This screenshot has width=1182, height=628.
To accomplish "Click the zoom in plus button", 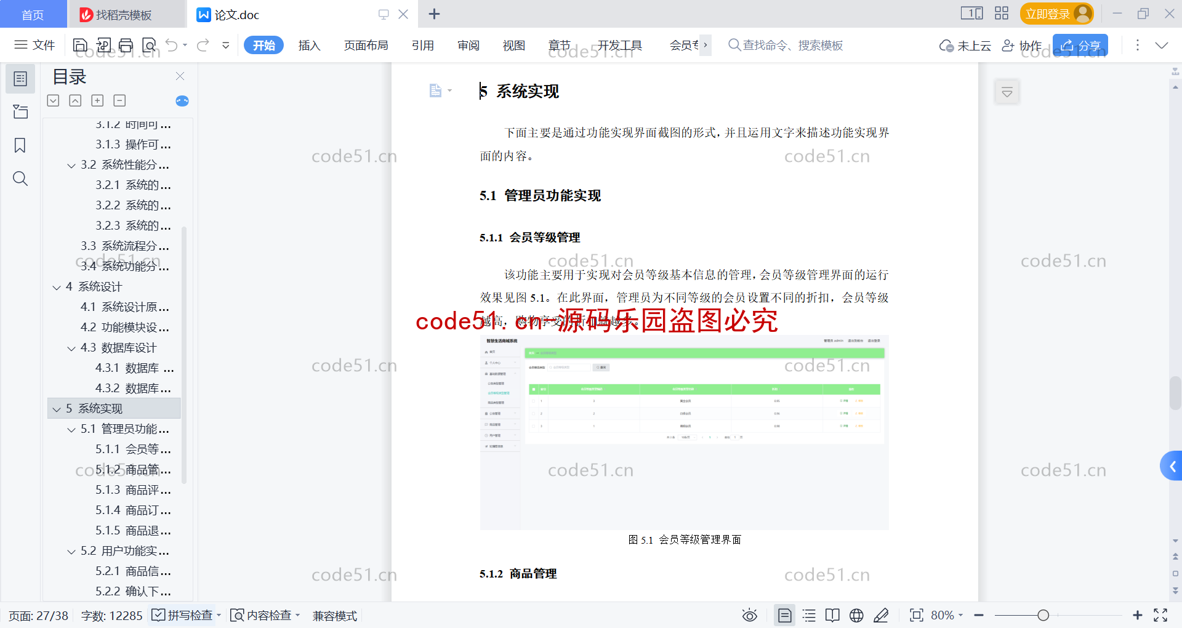I will click(1138, 615).
